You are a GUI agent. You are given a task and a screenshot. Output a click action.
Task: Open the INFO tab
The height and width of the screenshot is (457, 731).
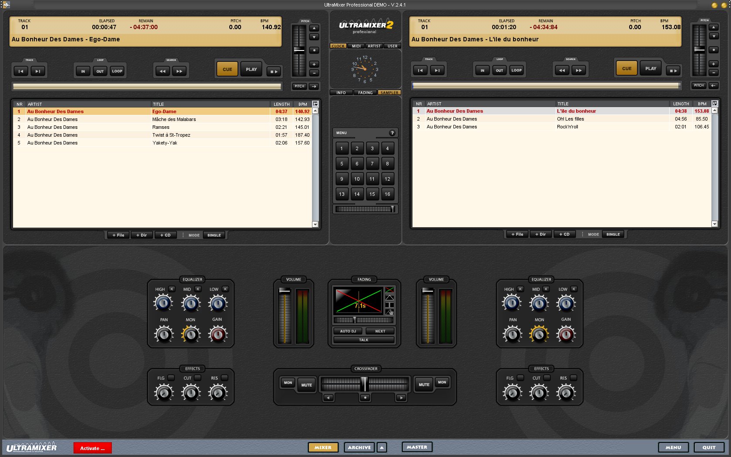click(341, 93)
